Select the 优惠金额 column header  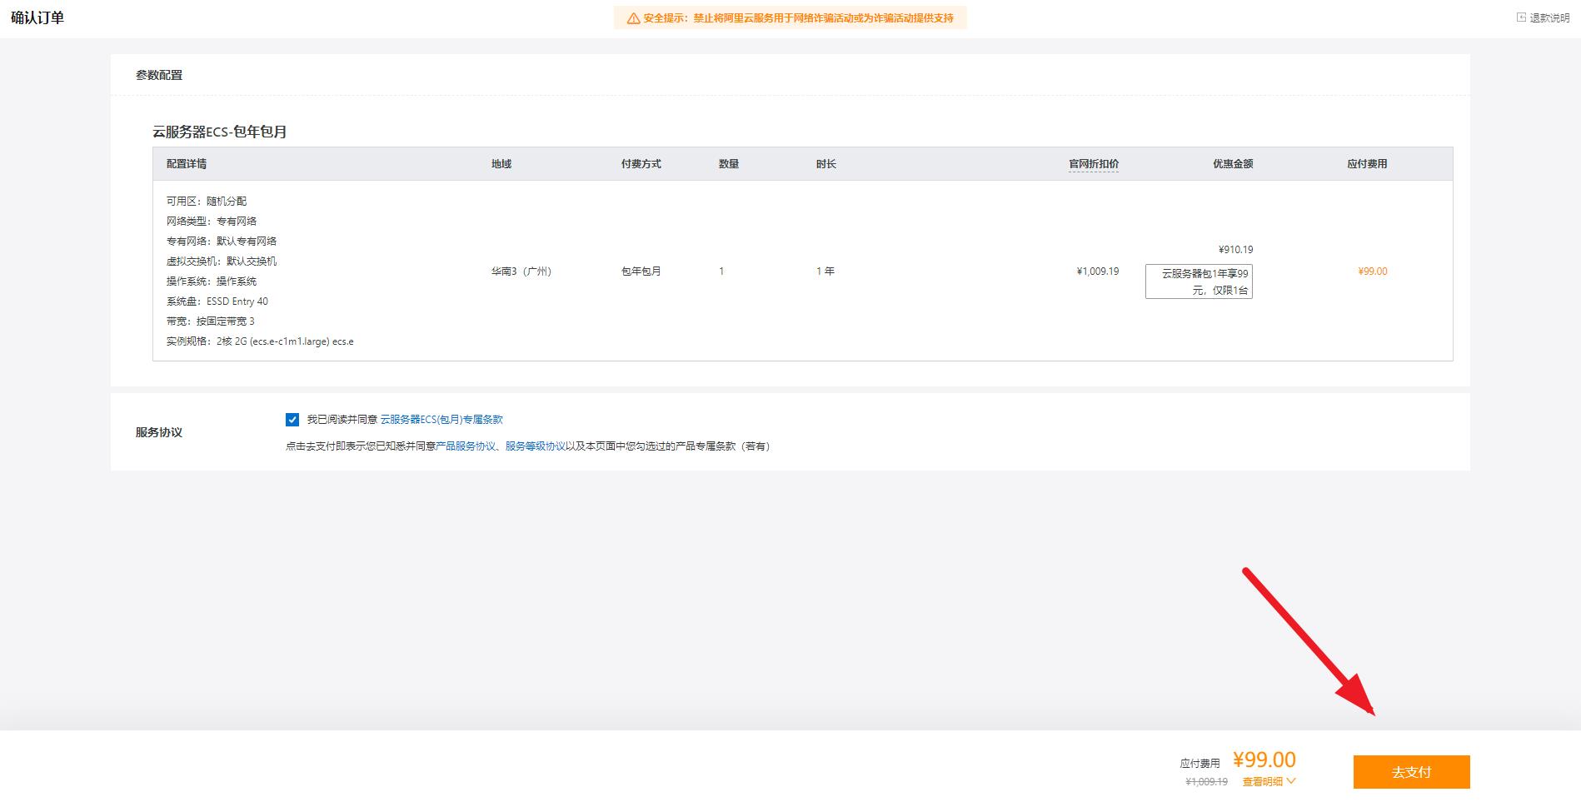[x=1233, y=164]
